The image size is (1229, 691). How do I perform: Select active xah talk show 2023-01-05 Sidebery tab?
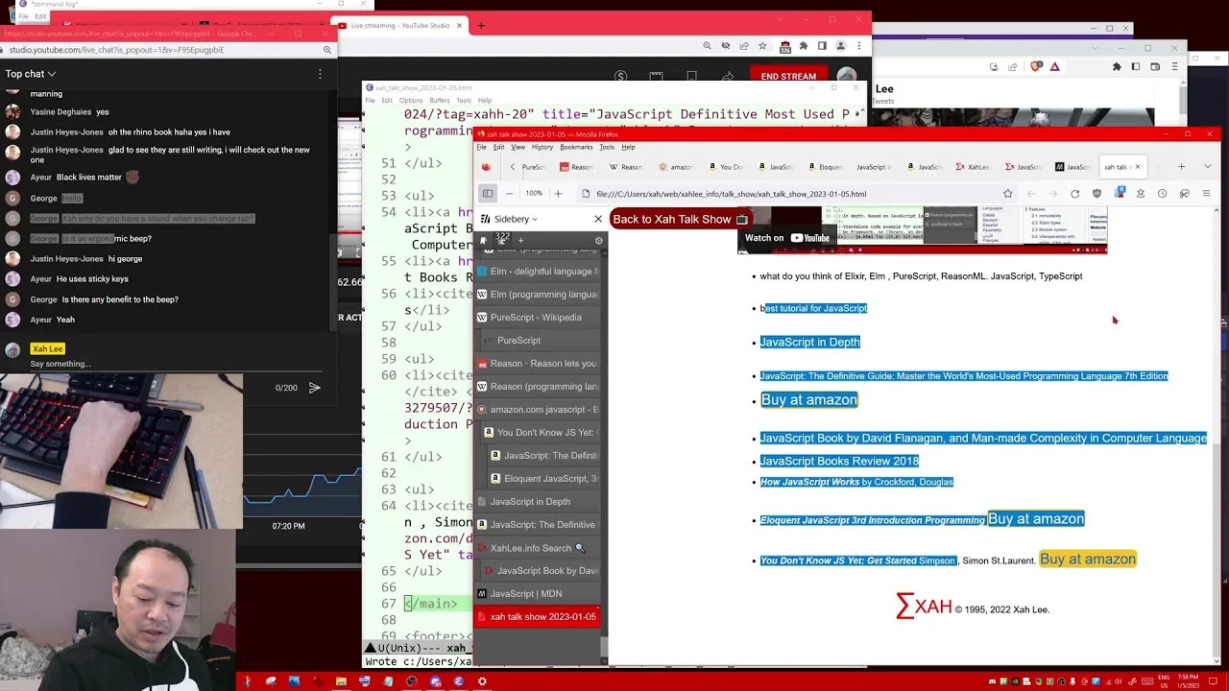tap(536, 617)
